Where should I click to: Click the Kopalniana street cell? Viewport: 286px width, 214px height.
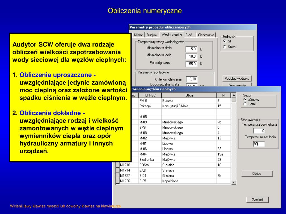click(x=189, y=181)
